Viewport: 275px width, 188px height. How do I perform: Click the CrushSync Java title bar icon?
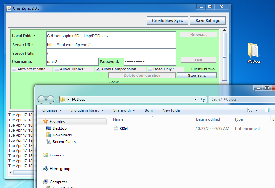9,8
